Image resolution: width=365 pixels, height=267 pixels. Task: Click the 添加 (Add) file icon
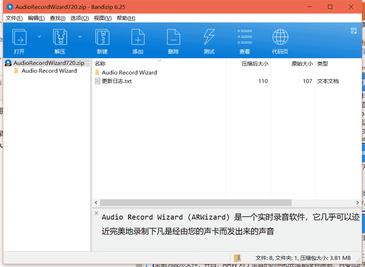click(x=138, y=37)
